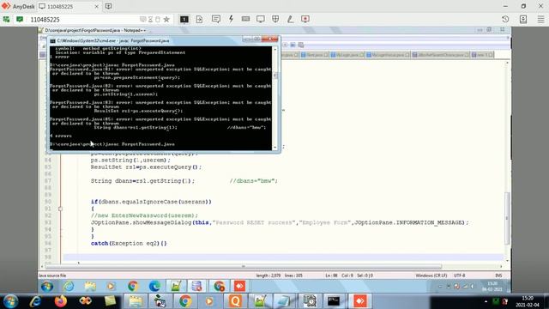This screenshot has height=309, width=549.
Task: Open Notepad++ on remote taskbar
Action: point(176,287)
